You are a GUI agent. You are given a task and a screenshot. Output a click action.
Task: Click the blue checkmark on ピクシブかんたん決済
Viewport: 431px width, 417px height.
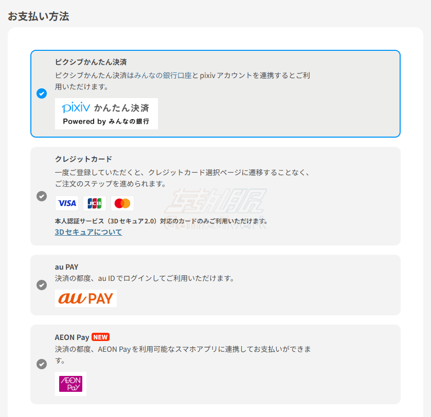coord(42,94)
